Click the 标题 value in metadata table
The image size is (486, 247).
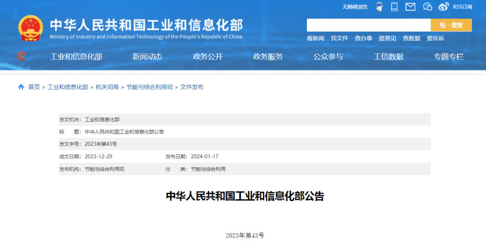pyautogui.click(x=124, y=132)
